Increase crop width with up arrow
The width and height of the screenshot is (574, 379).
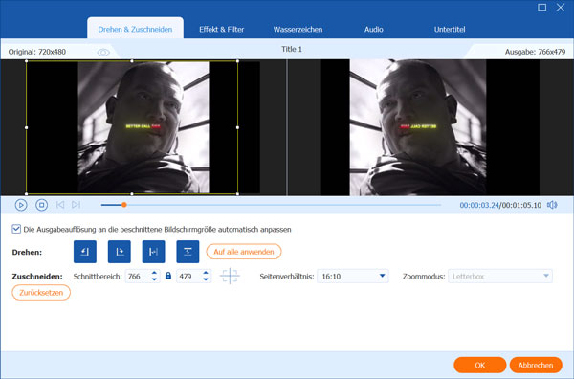click(x=154, y=273)
